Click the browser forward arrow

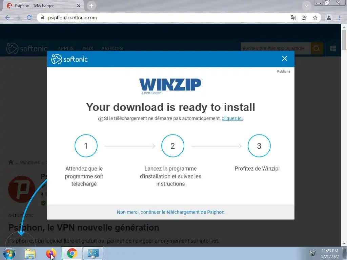[18, 18]
